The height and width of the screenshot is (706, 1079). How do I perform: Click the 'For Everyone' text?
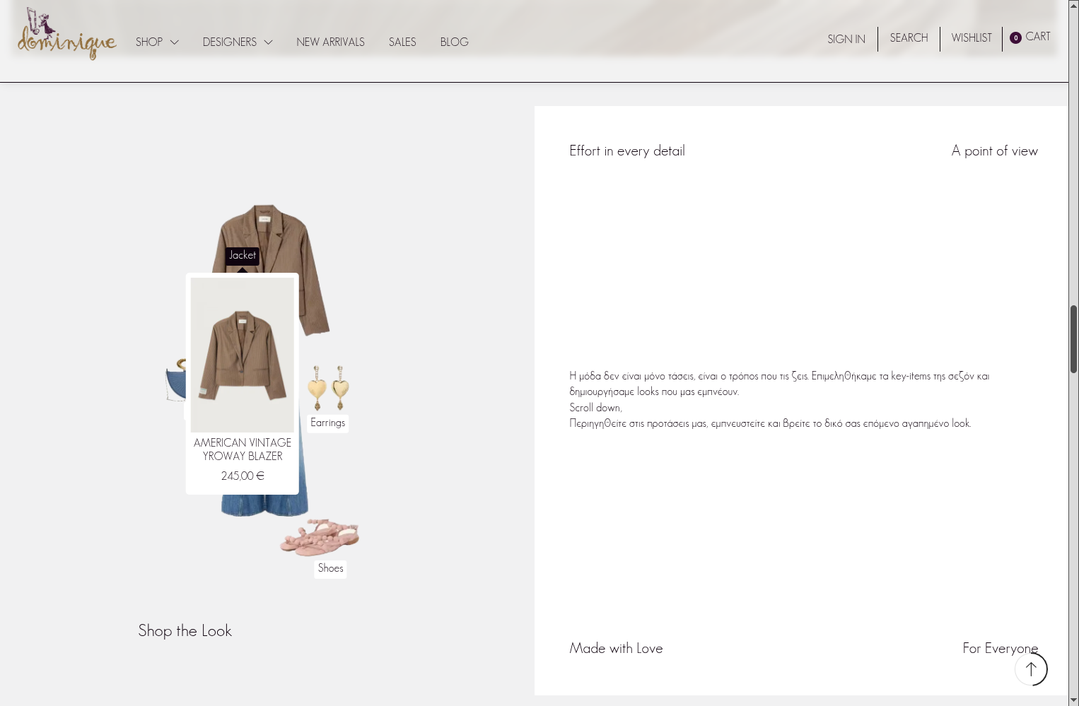tap(1001, 649)
